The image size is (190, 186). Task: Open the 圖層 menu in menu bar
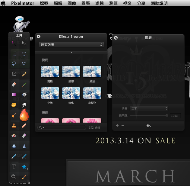(x=86, y=3)
